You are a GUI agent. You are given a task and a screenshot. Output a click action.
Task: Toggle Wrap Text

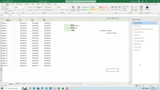tap(48, 7)
